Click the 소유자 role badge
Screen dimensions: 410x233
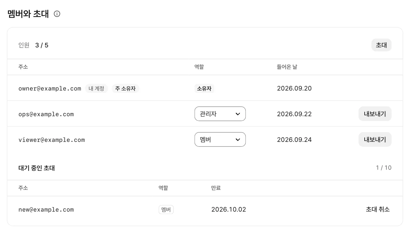pyautogui.click(x=204, y=89)
